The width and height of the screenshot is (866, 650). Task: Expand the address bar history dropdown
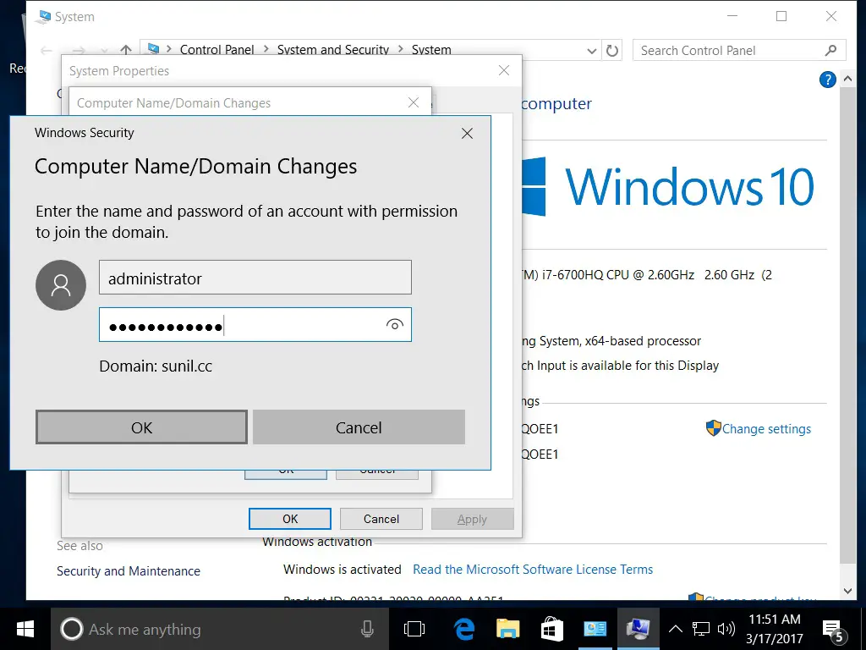coord(591,51)
